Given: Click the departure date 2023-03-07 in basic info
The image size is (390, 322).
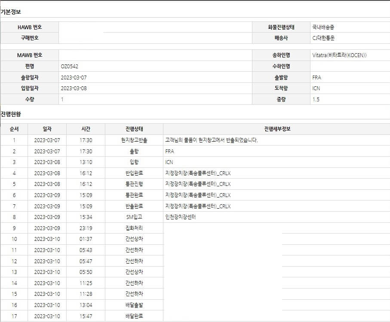Looking at the screenshot, I should pos(74,77).
